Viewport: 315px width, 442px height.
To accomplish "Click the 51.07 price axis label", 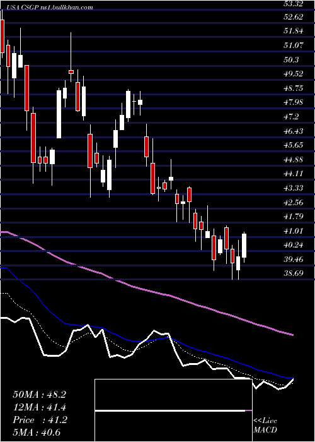I will point(294,45).
